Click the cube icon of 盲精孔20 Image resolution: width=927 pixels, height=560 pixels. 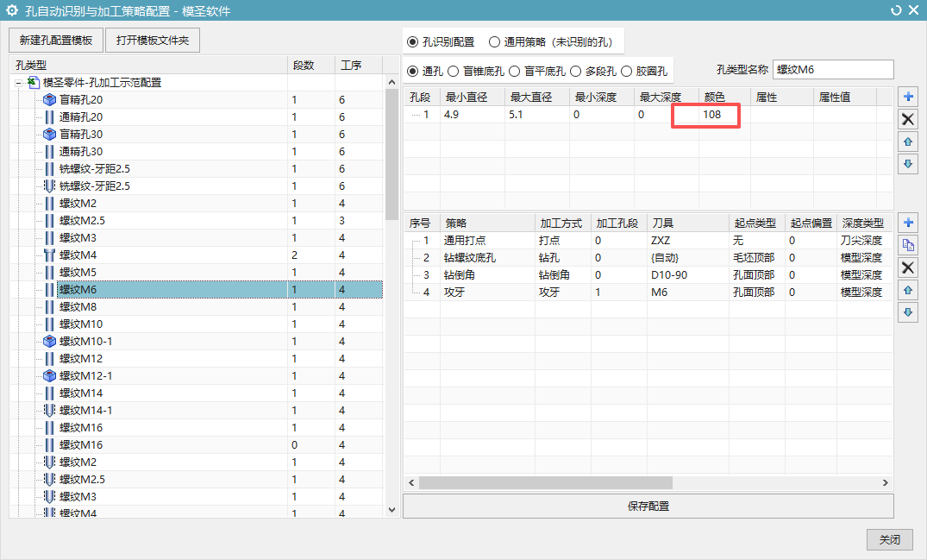point(50,100)
